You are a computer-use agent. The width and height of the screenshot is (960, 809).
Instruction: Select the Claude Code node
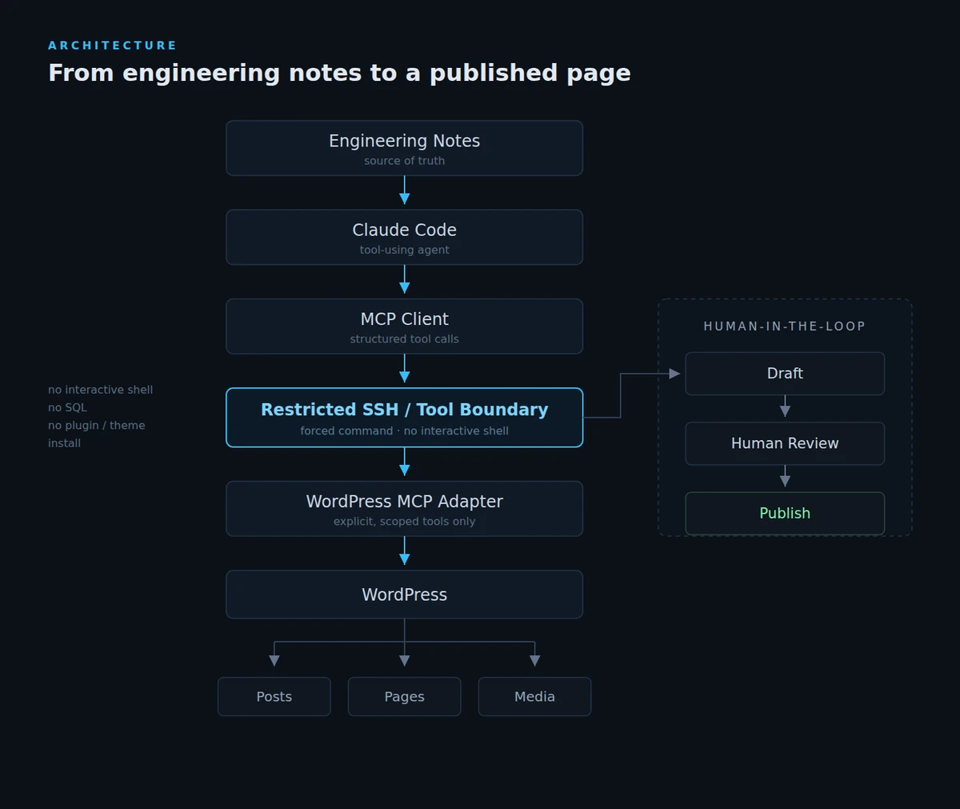[404, 237]
